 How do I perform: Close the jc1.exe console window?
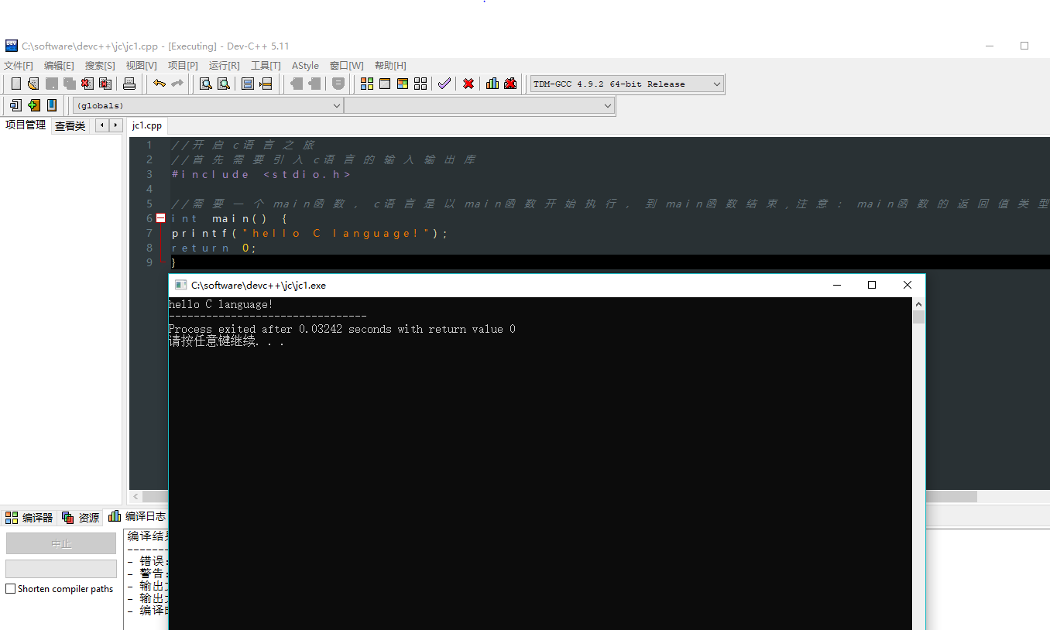pos(908,285)
